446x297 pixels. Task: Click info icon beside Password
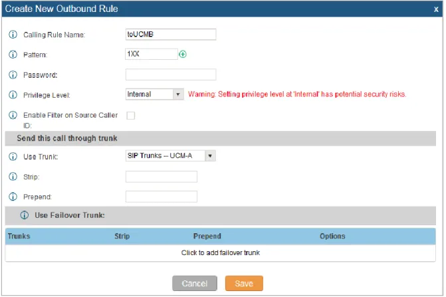tap(13, 74)
